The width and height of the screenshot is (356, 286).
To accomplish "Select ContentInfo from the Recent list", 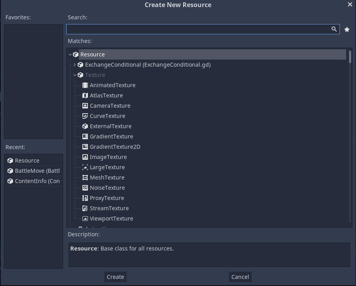I will 37,181.
